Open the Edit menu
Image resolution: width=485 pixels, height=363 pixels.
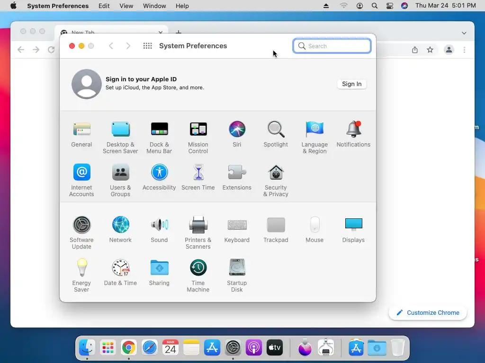click(x=104, y=6)
